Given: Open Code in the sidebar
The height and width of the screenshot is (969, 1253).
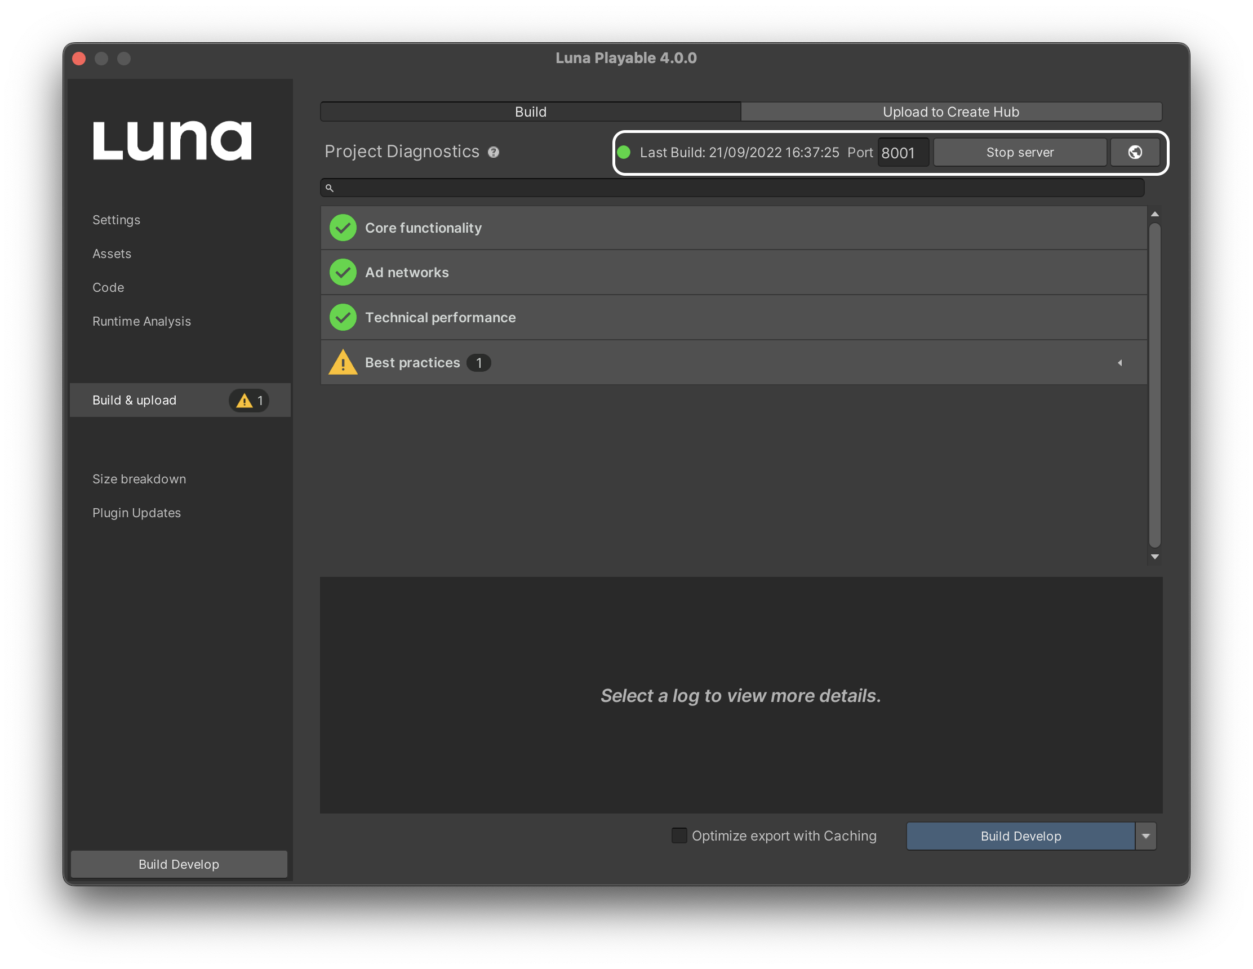Looking at the screenshot, I should (x=108, y=287).
